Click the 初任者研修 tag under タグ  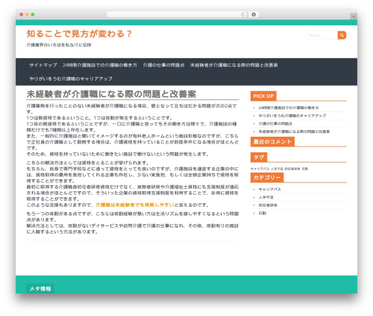point(292,169)
